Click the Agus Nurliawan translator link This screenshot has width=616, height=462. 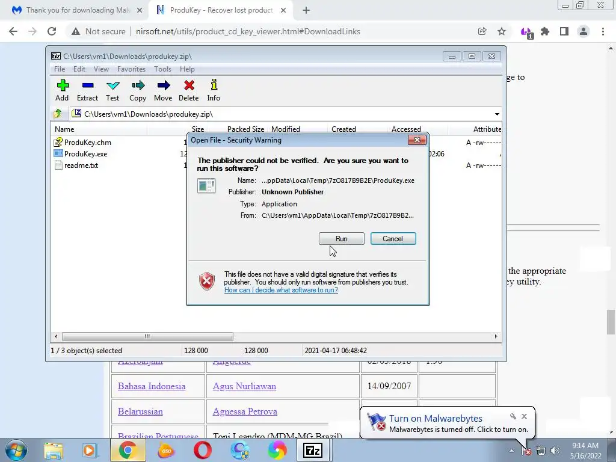[244, 386]
